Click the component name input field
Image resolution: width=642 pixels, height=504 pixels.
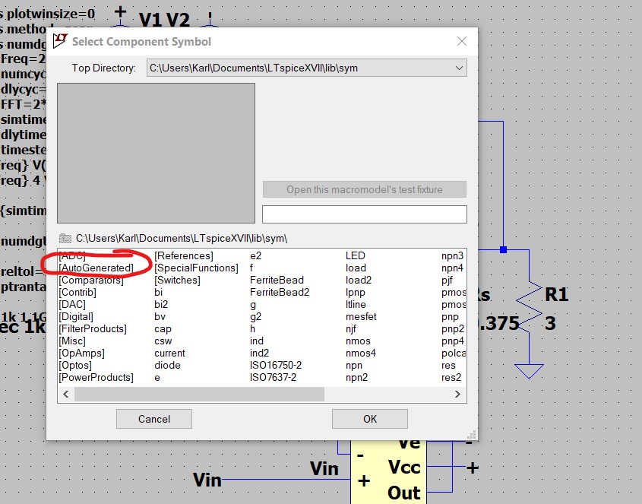point(365,214)
